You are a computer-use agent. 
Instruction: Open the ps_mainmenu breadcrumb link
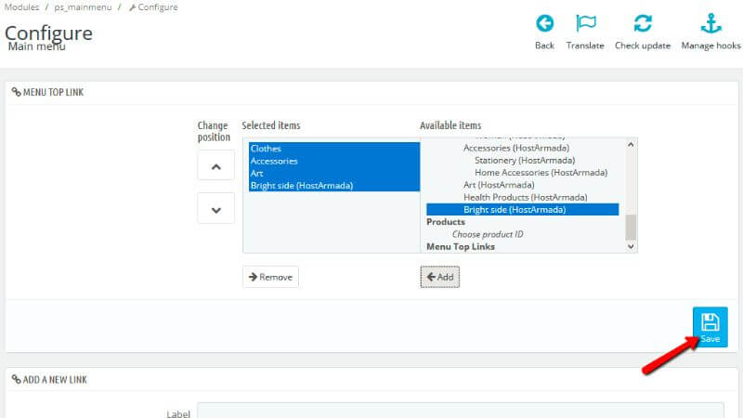pyautogui.click(x=83, y=7)
